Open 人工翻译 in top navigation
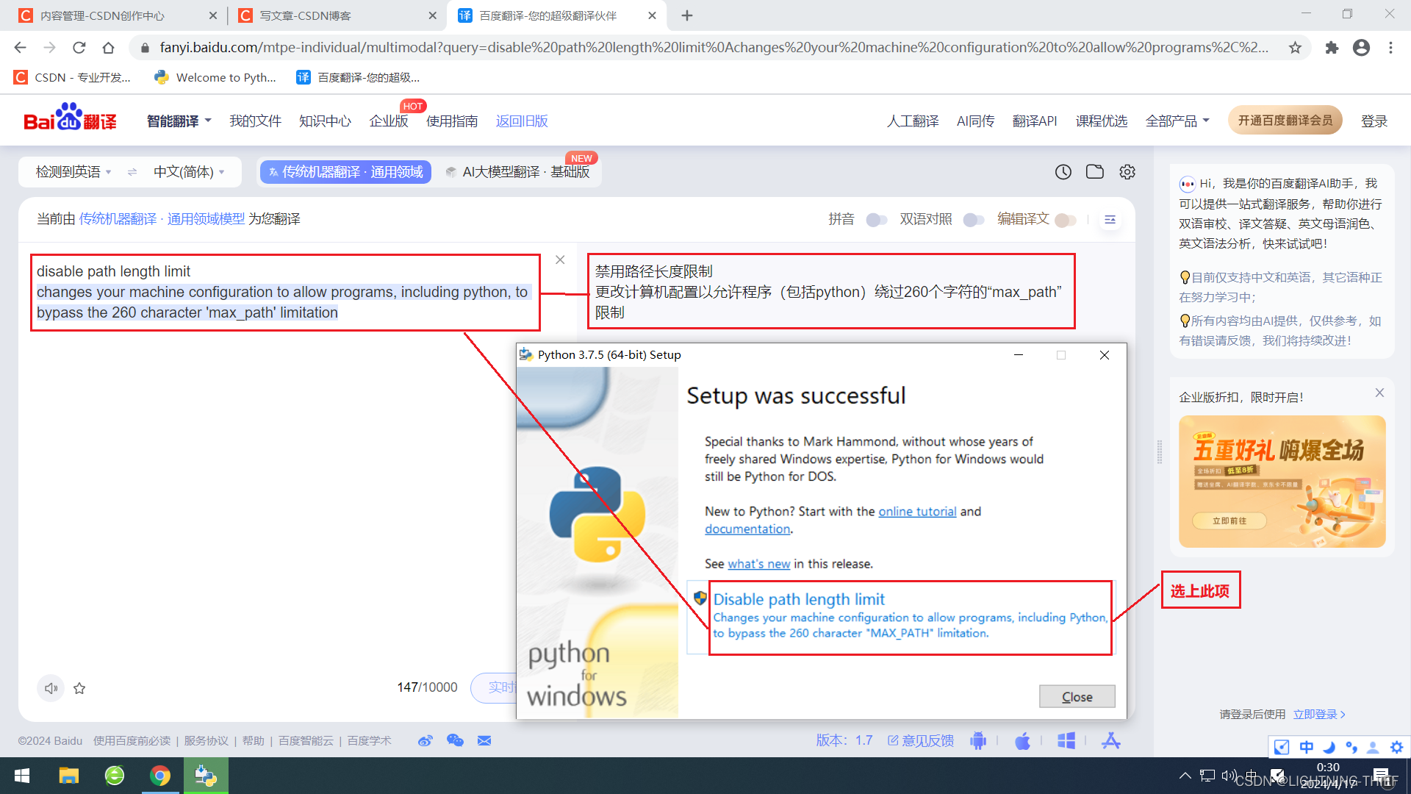The height and width of the screenshot is (794, 1411). click(x=913, y=121)
